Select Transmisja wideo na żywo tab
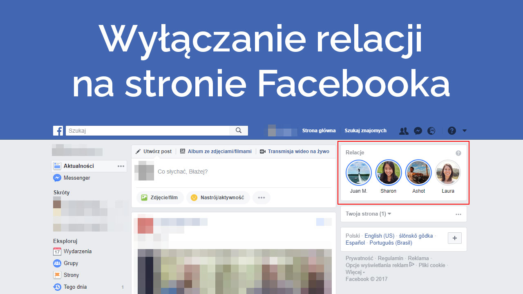The image size is (523, 294). click(x=294, y=151)
